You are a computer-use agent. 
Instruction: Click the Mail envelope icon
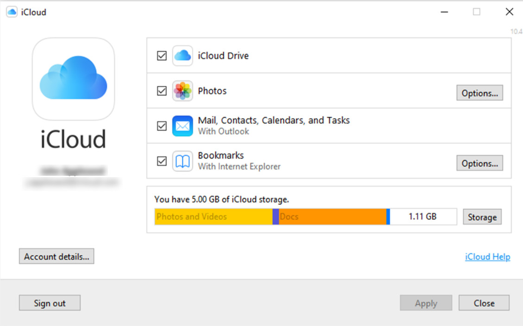[183, 126]
